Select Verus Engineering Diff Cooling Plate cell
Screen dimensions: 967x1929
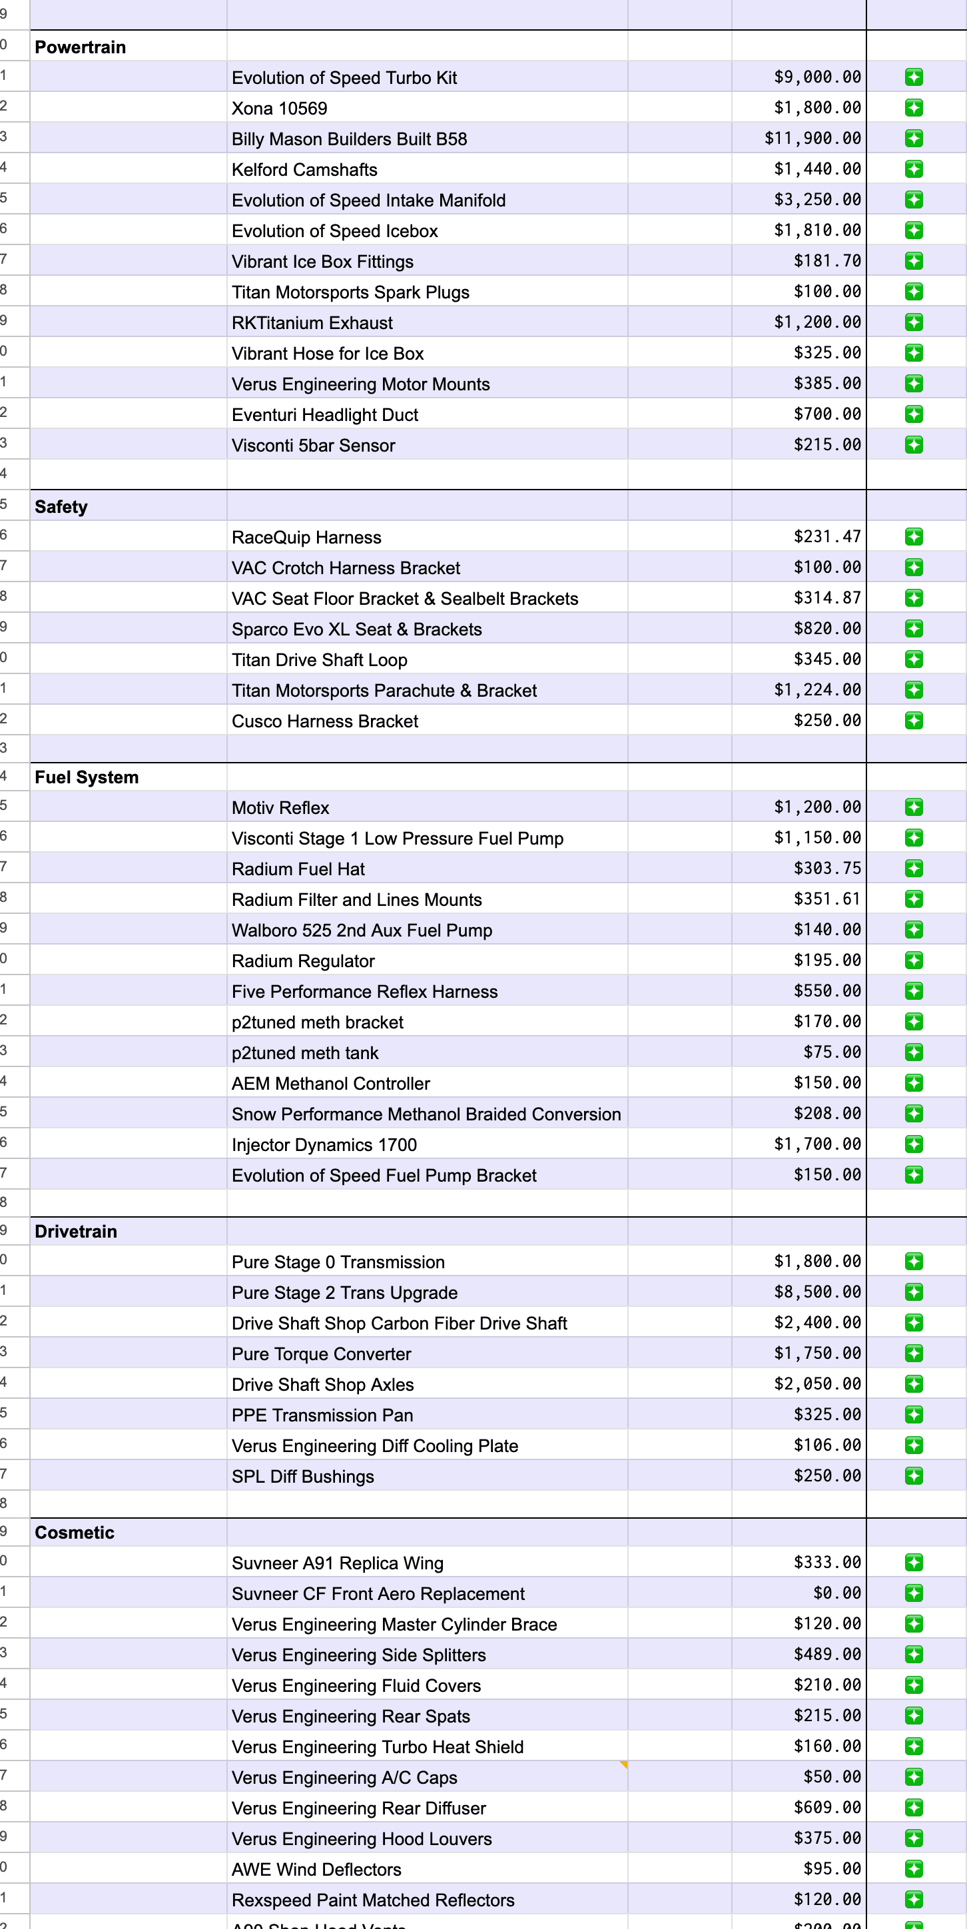[x=427, y=1445]
